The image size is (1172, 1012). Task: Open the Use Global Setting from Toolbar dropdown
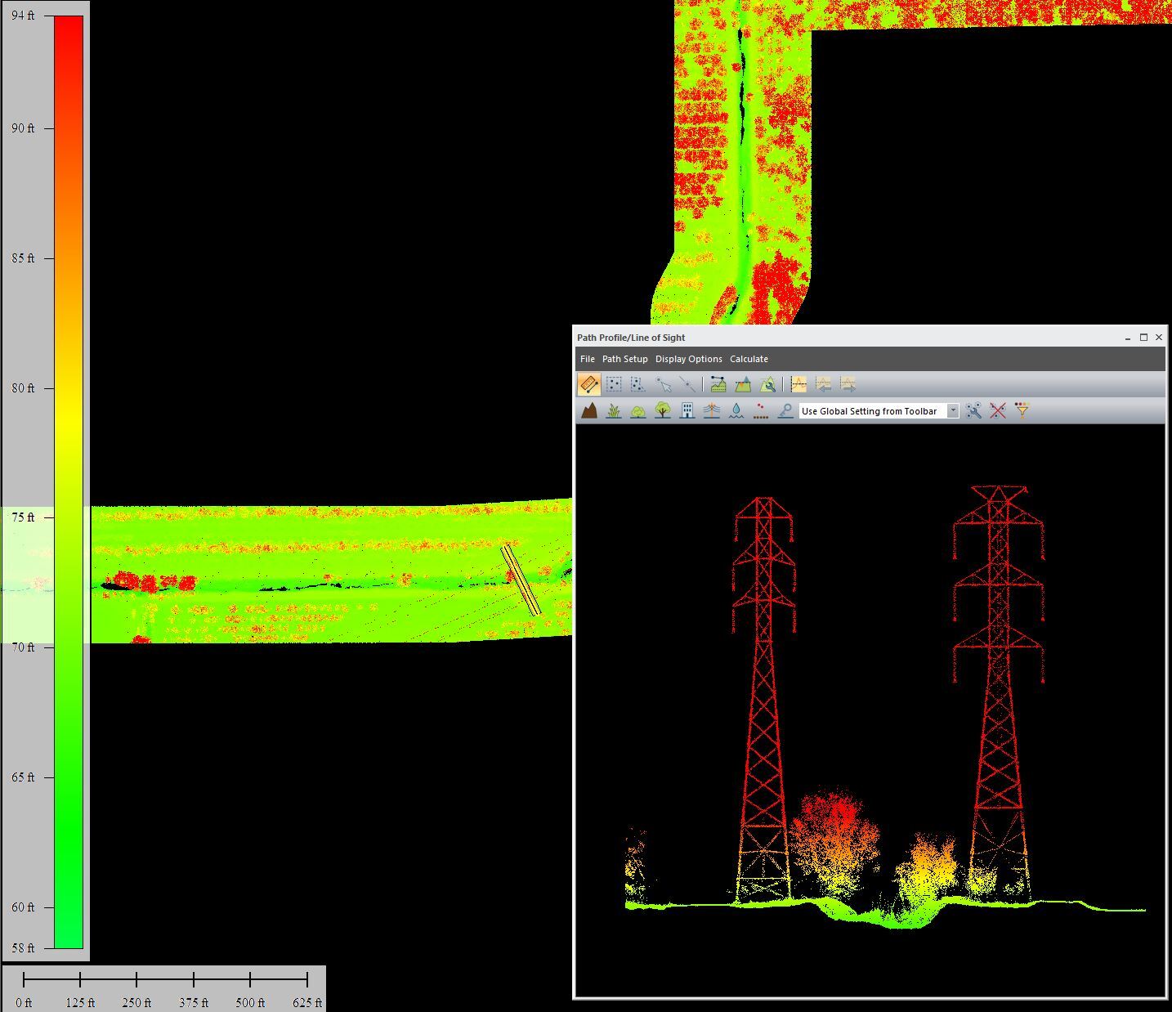953,410
